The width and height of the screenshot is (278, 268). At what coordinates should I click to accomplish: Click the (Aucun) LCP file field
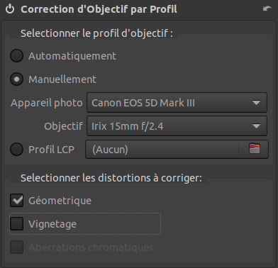click(x=162, y=150)
